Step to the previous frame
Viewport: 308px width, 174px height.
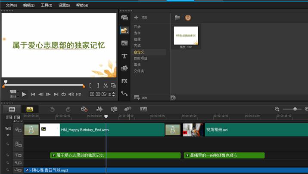click(40, 95)
